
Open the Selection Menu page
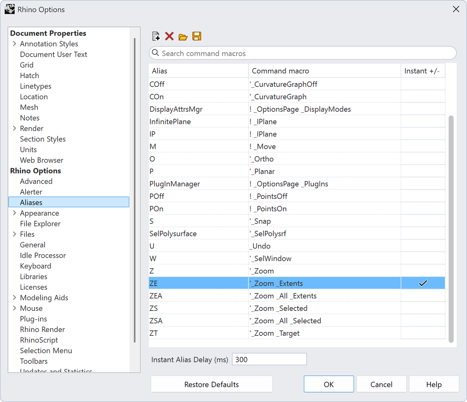pyautogui.click(x=46, y=351)
